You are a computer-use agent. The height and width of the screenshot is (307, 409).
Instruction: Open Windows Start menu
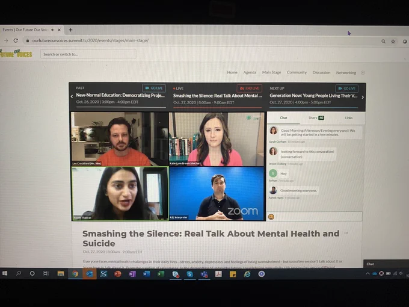click(x=5, y=273)
